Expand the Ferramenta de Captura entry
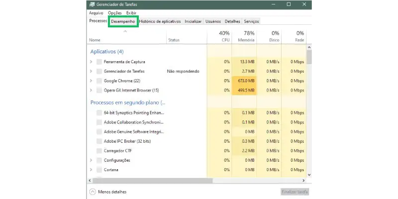This screenshot has width=398, height=199. point(91,62)
